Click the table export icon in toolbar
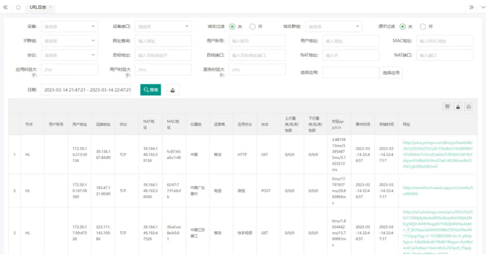 tap(458, 107)
